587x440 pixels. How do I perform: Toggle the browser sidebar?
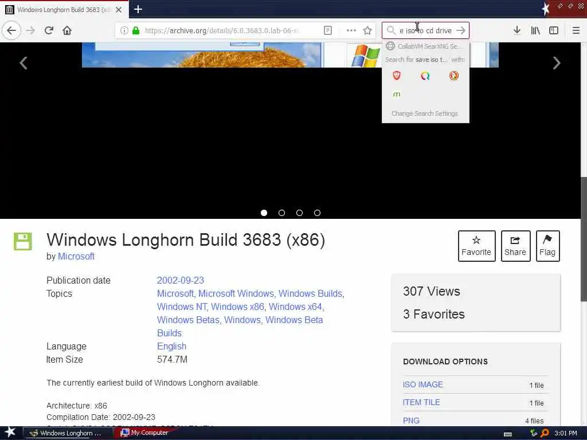tap(554, 30)
